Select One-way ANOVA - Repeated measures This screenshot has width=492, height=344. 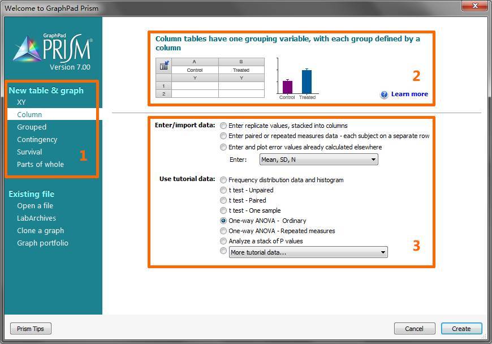pos(223,231)
